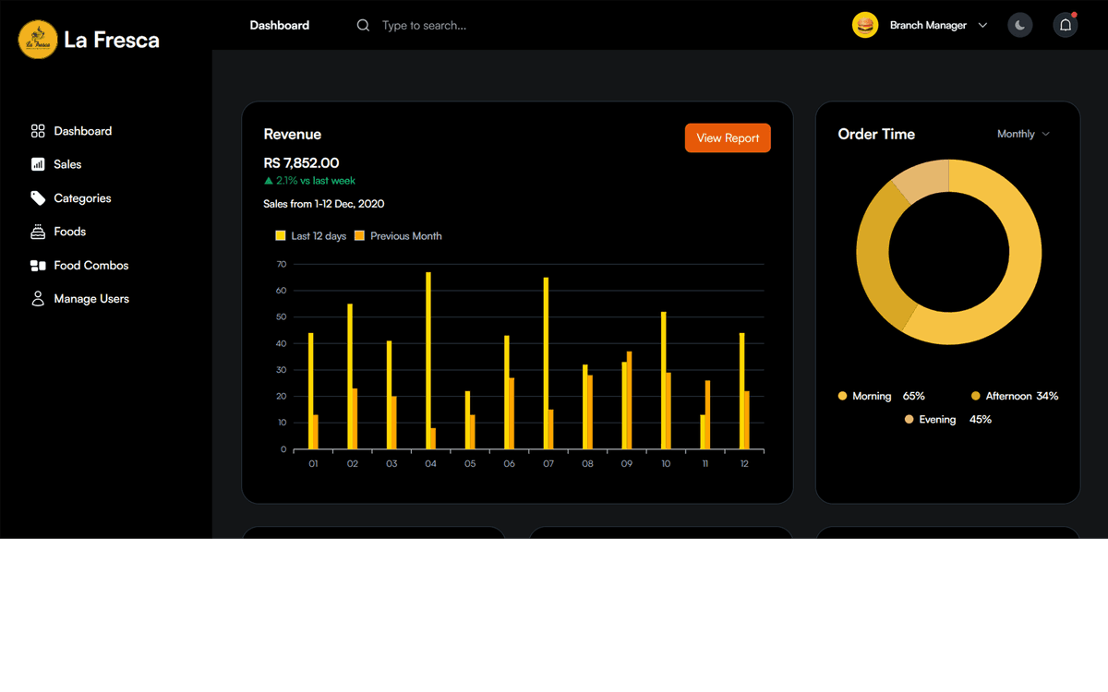Select the Foods burger icon in sidebar
Screen dimensions: 1108x692
tap(38, 231)
